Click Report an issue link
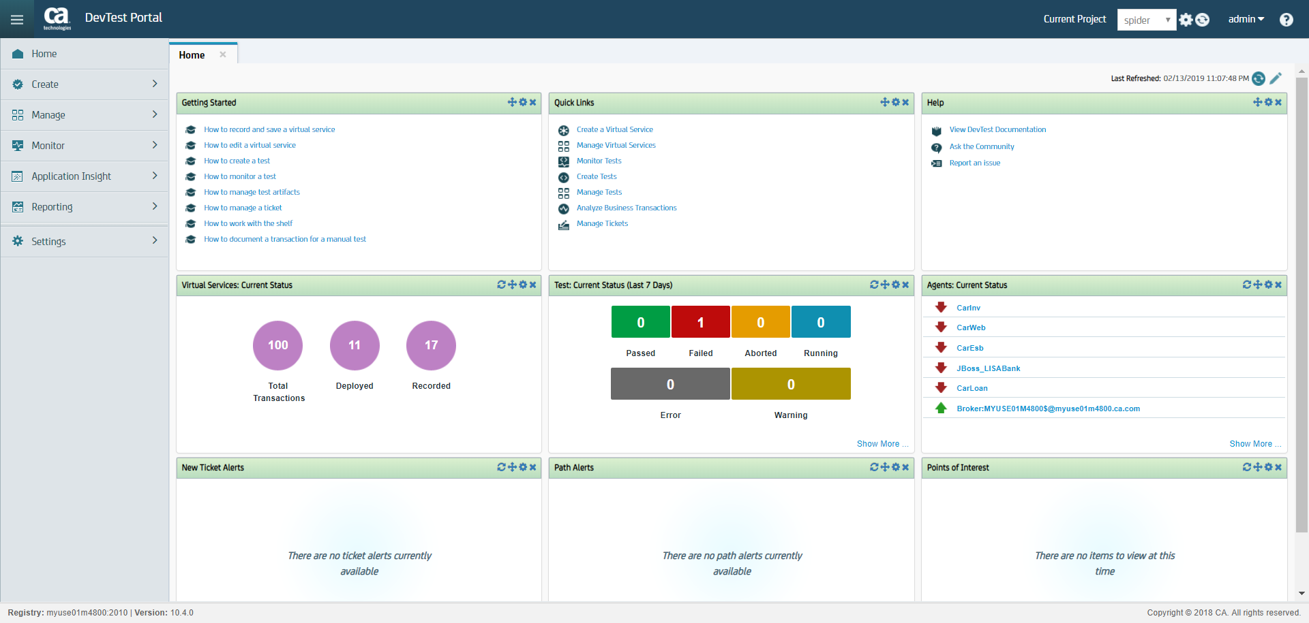1309x623 pixels. 975,163
